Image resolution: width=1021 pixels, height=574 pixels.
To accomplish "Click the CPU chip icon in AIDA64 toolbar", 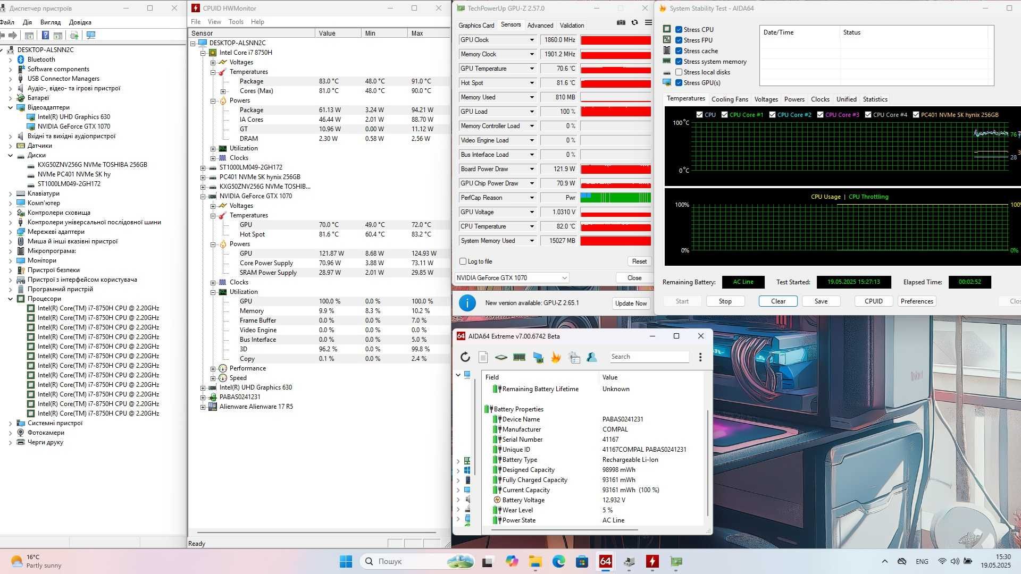I will (x=501, y=357).
